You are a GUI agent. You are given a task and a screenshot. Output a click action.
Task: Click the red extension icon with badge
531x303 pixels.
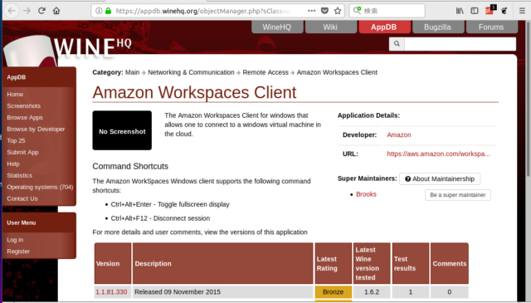click(x=490, y=11)
